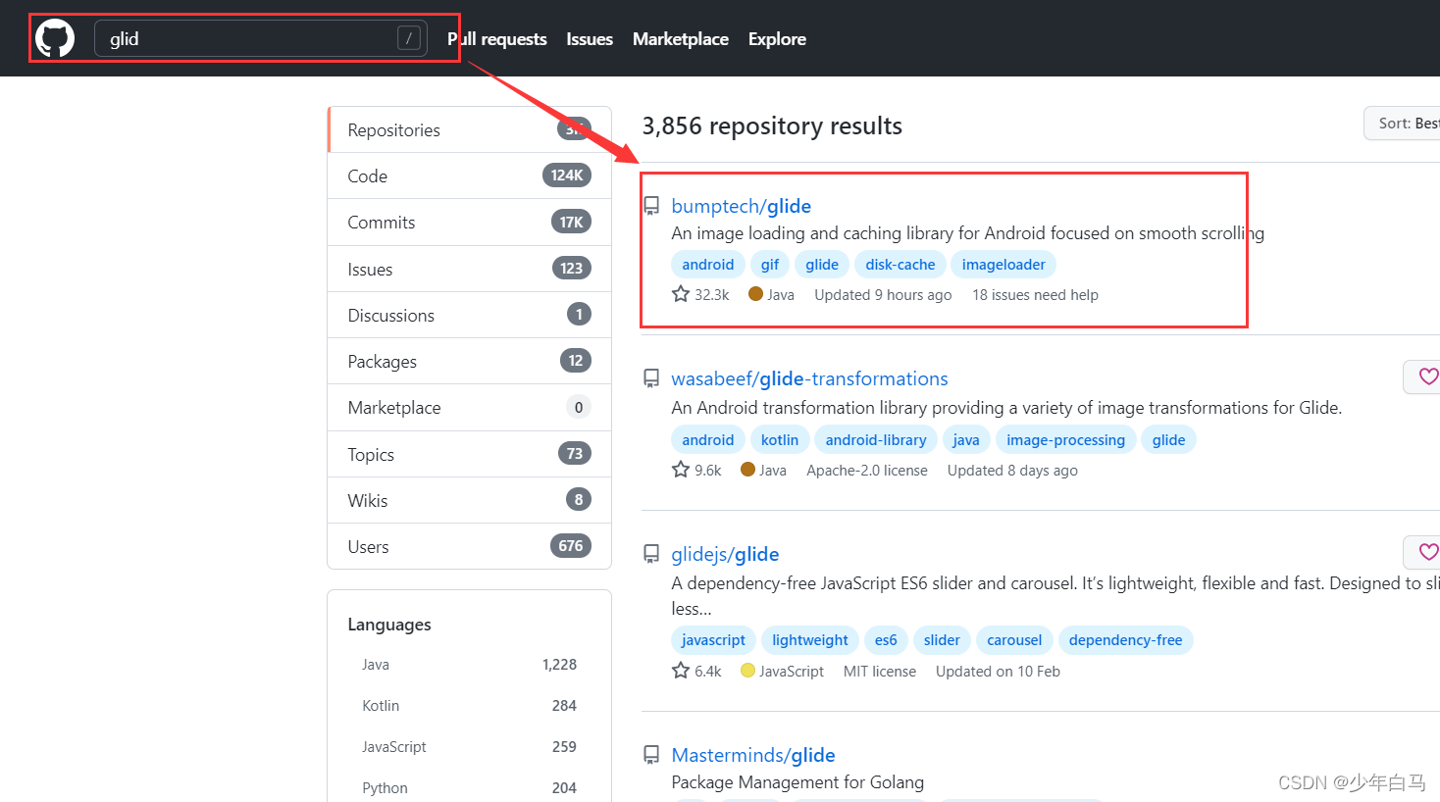
Task: Click the kotlin topic tag
Action: point(780,440)
